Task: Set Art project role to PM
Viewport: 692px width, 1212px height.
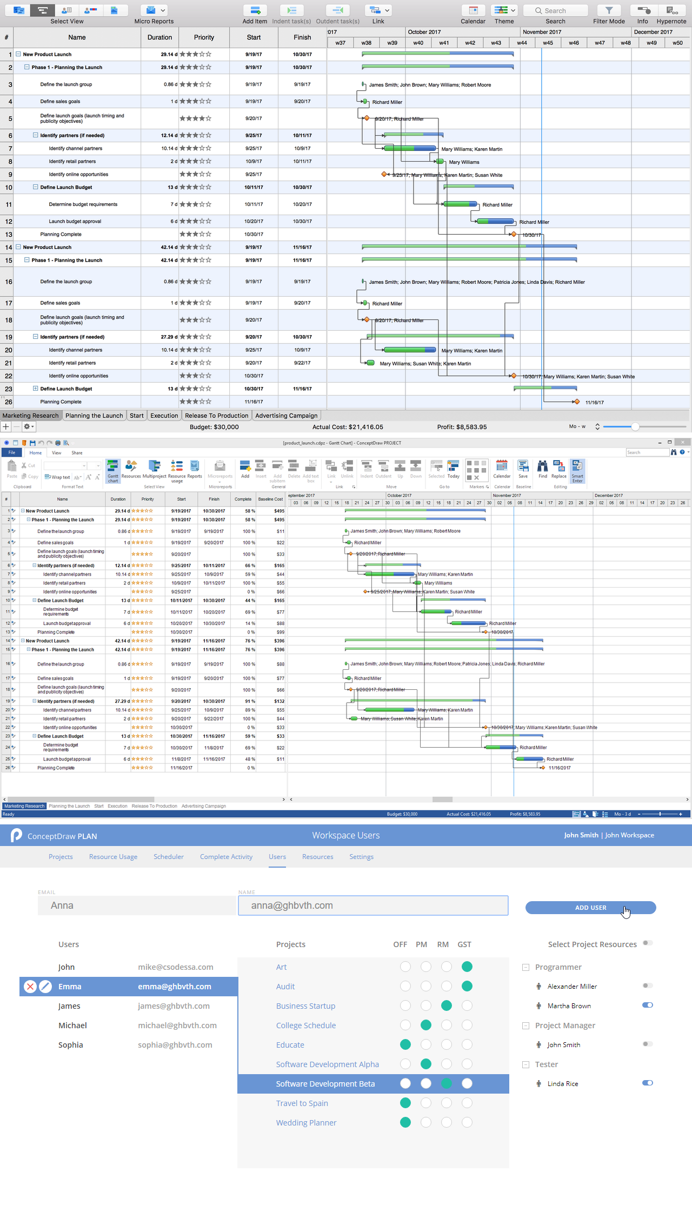Action: pyautogui.click(x=426, y=967)
